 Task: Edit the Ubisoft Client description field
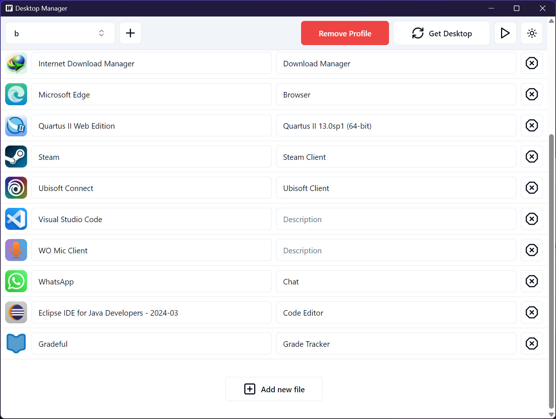pos(396,188)
